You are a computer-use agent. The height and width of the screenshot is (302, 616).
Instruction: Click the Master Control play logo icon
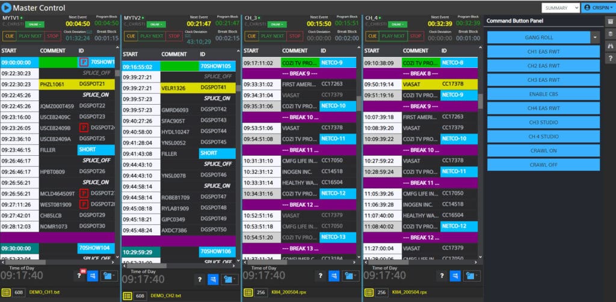point(6,7)
